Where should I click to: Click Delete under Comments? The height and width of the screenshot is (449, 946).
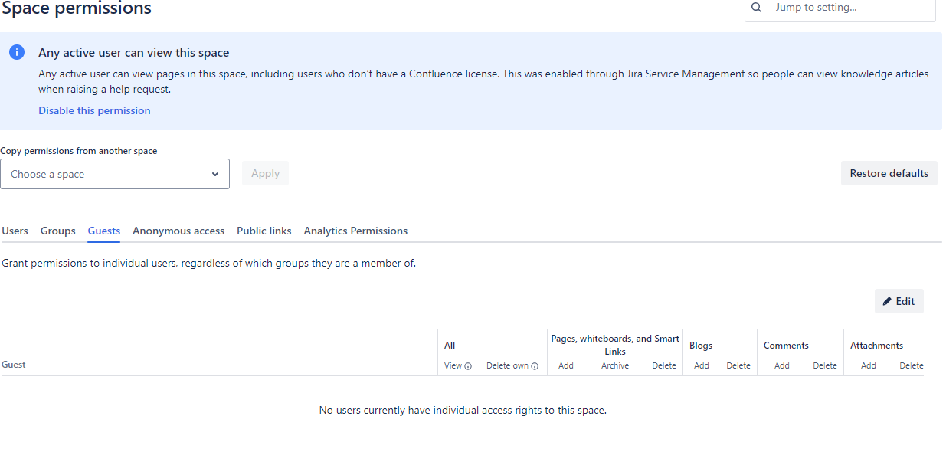[825, 365]
